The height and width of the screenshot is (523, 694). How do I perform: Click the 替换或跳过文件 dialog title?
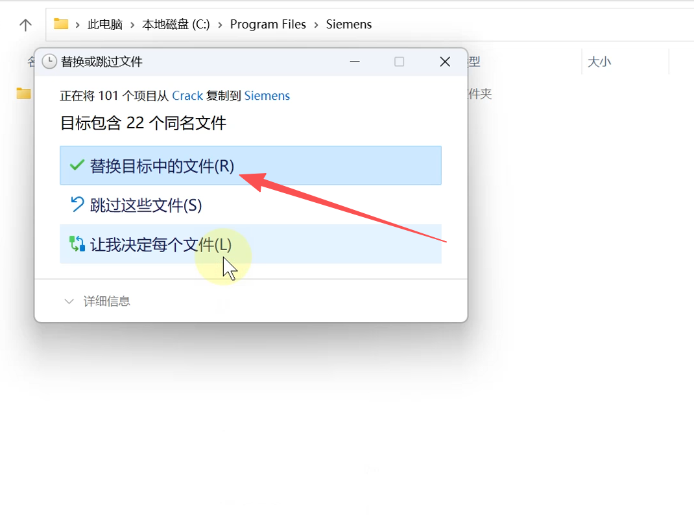(101, 62)
